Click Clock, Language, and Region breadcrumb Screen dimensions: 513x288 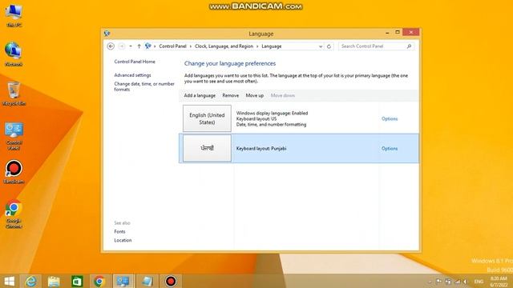point(224,46)
